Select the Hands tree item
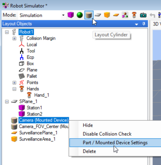The width and height of the screenshot is (161, 165). click(33, 89)
